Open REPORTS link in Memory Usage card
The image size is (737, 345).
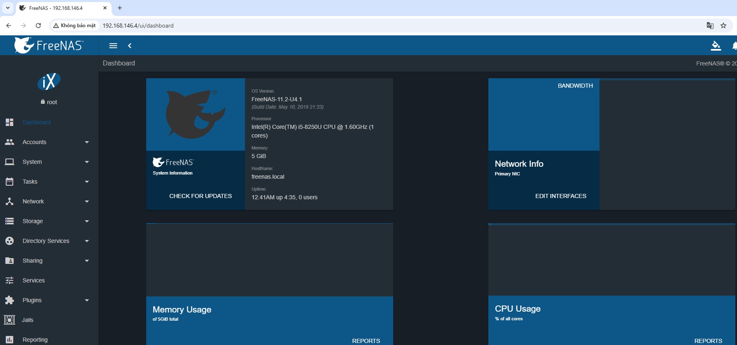(x=366, y=340)
